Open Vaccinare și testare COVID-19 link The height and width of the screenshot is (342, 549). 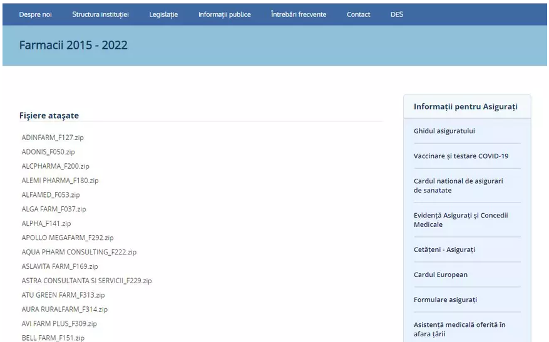[x=461, y=156]
